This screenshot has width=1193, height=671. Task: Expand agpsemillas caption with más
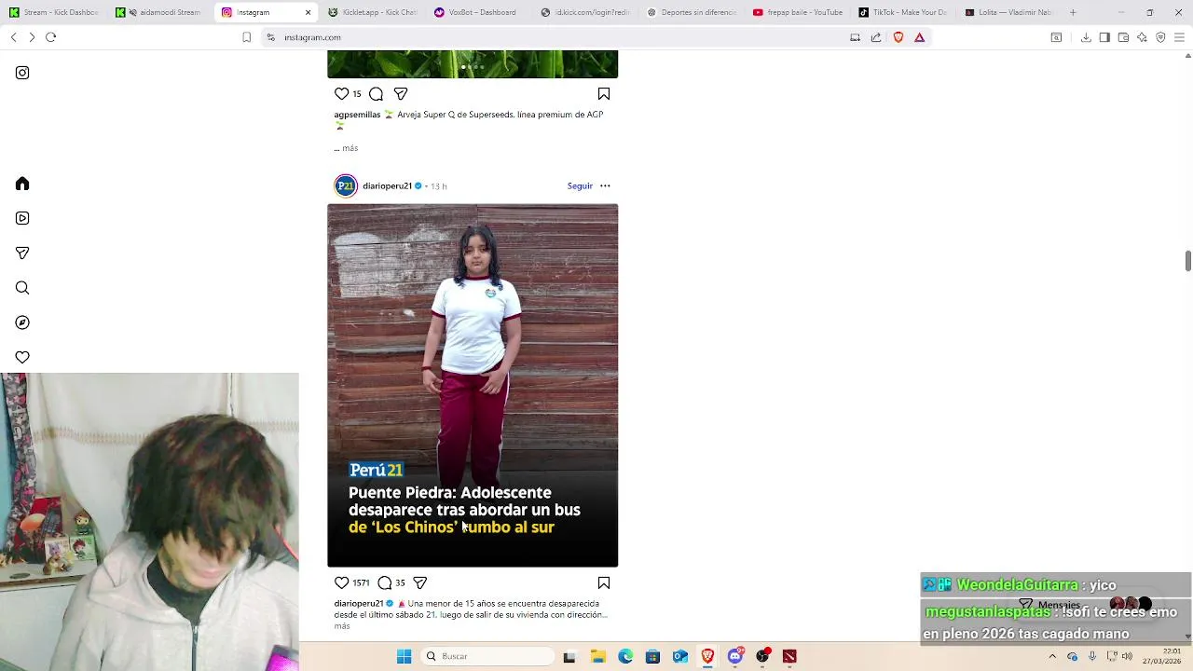(x=350, y=148)
